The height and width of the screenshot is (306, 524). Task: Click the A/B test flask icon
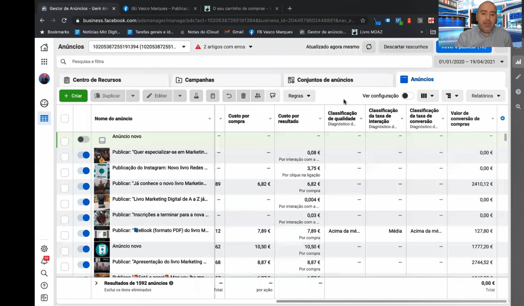point(196,96)
